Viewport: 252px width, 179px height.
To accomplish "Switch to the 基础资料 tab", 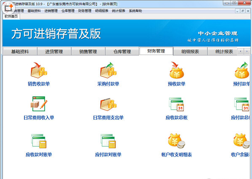I will coord(20,52).
